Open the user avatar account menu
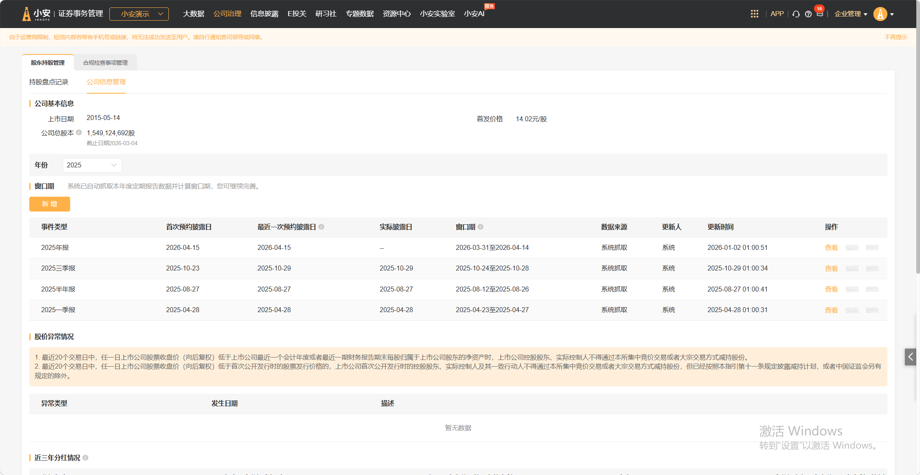Viewport: 920px width, 475px height. tap(884, 14)
